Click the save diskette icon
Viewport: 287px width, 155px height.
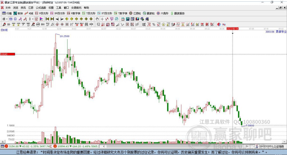click(137, 19)
